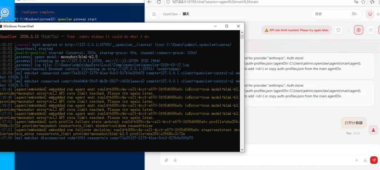
Task: Click the user avatar icon beside message
Action: 373,130
